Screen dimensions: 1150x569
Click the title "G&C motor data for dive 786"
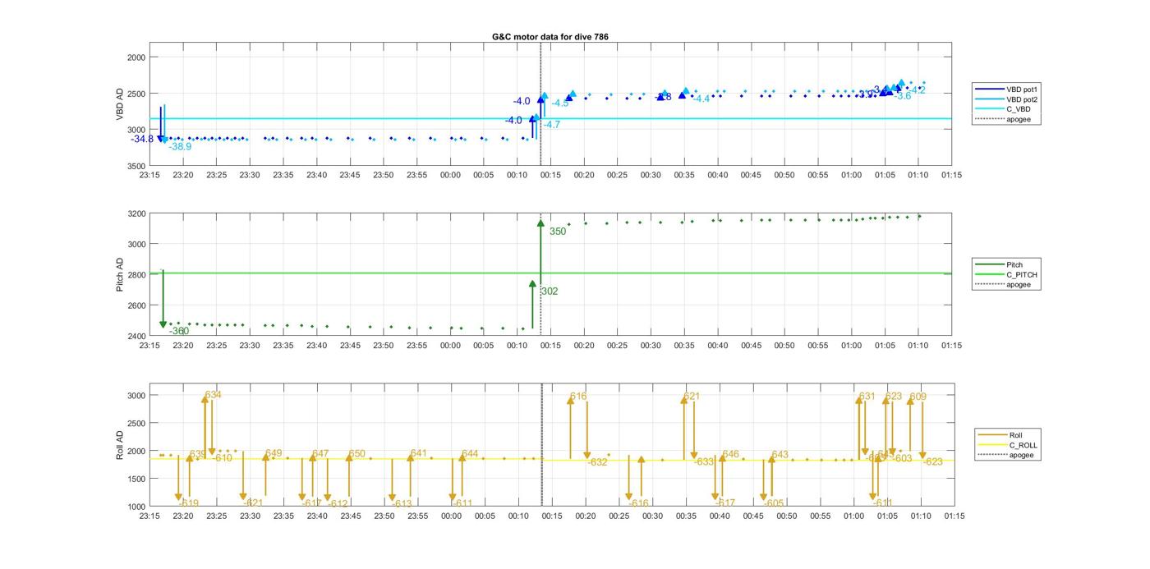tap(550, 37)
